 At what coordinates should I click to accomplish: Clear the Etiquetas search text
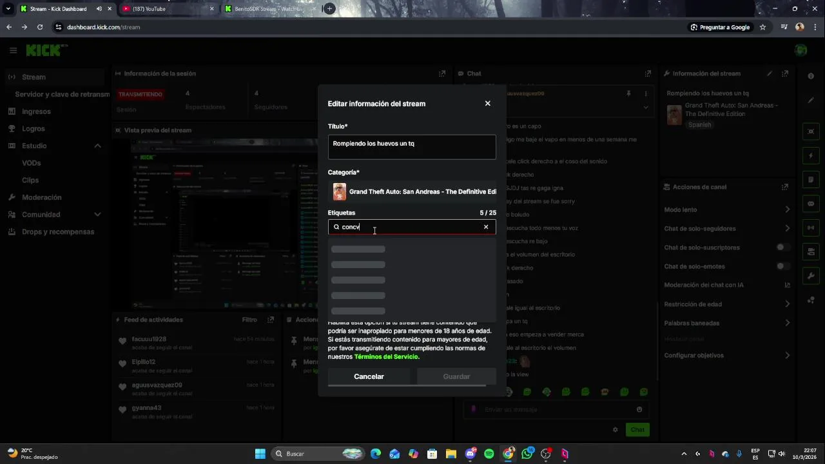(486, 227)
